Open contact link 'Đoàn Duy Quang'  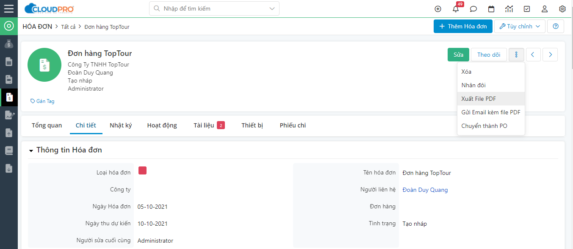pyautogui.click(x=425, y=190)
